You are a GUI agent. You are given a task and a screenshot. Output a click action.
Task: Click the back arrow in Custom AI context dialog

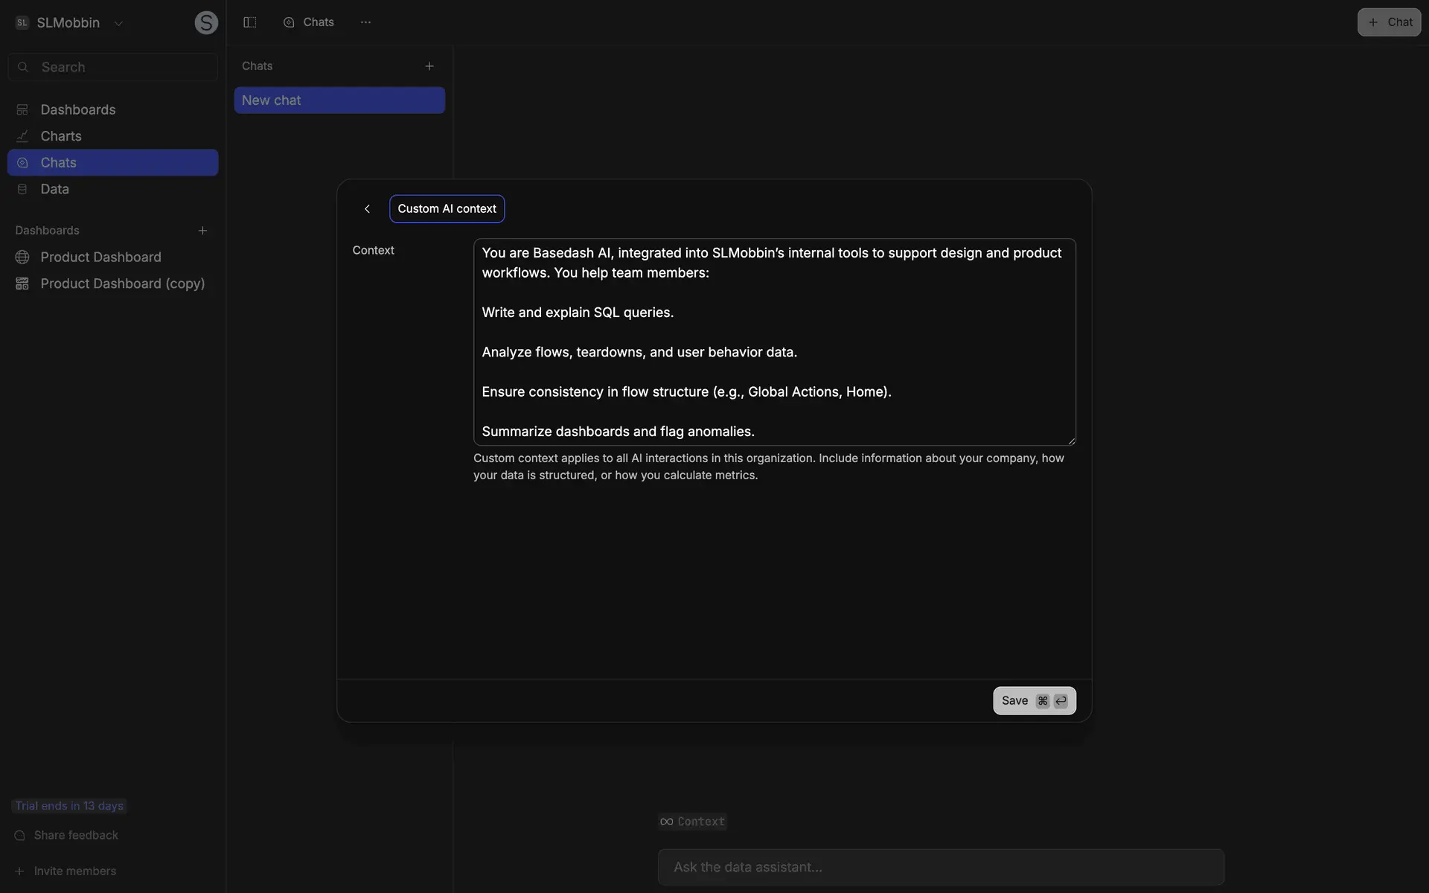pos(367,209)
